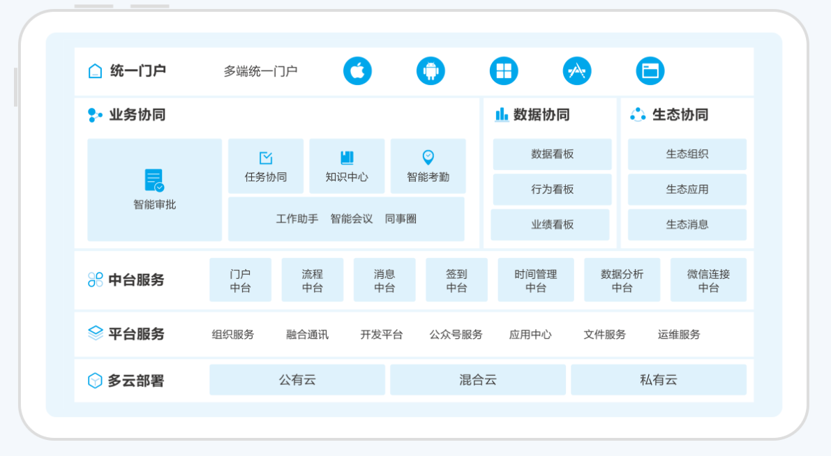Click the 智能考勤 location pin icon

pyautogui.click(x=428, y=157)
